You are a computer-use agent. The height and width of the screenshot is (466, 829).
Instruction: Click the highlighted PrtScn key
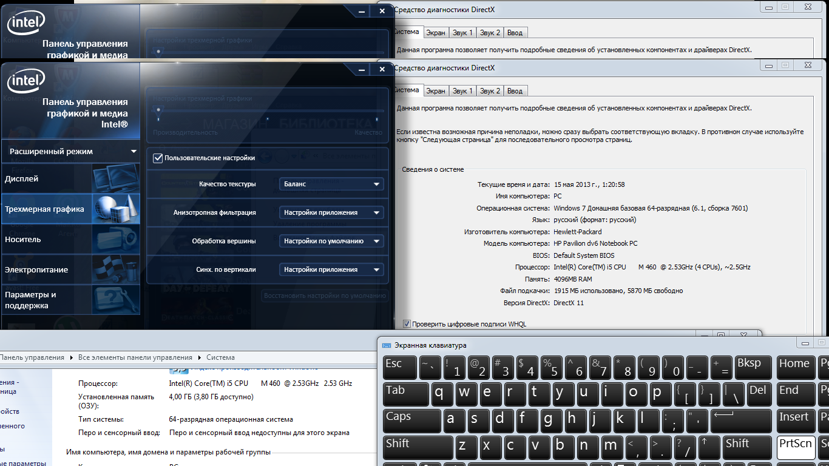[x=796, y=447]
